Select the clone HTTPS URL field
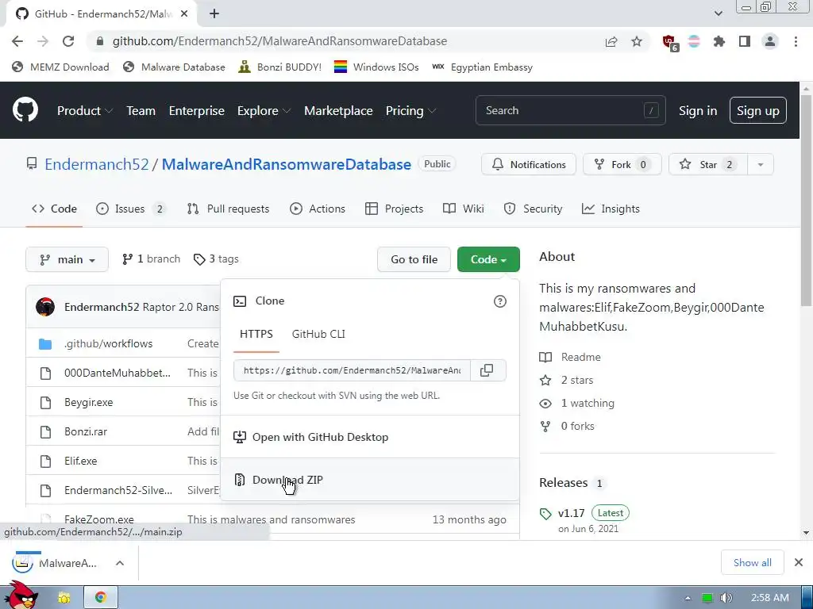This screenshot has width=813, height=609. (352, 370)
